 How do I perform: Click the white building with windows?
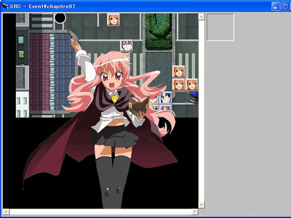click(x=22, y=104)
